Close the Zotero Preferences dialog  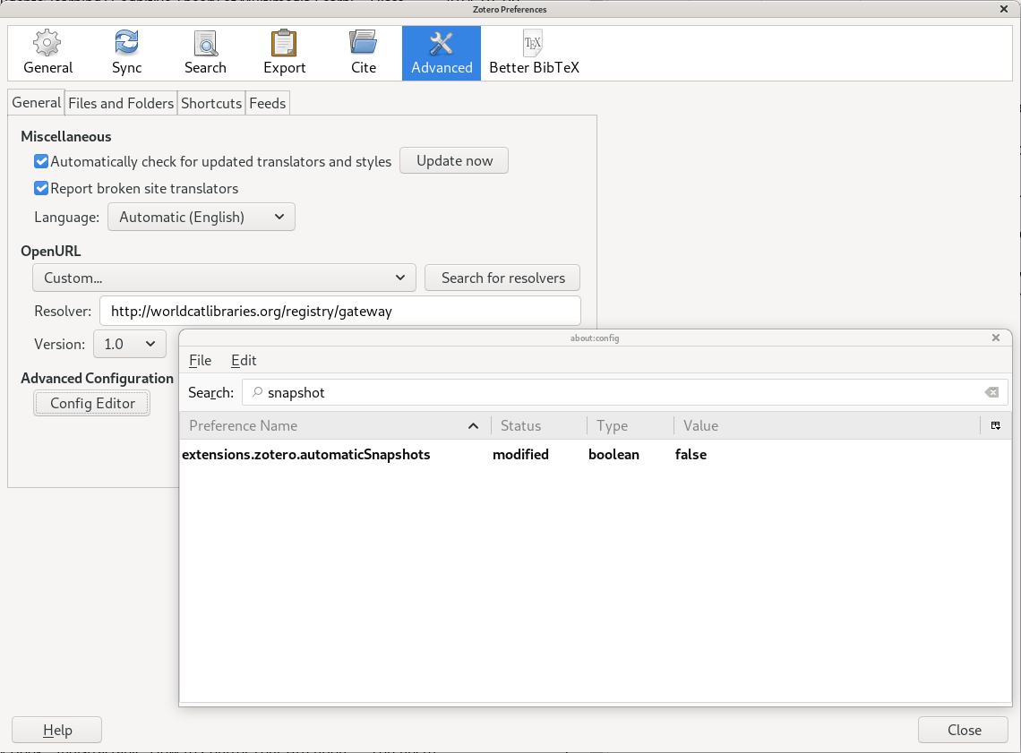pos(965,730)
